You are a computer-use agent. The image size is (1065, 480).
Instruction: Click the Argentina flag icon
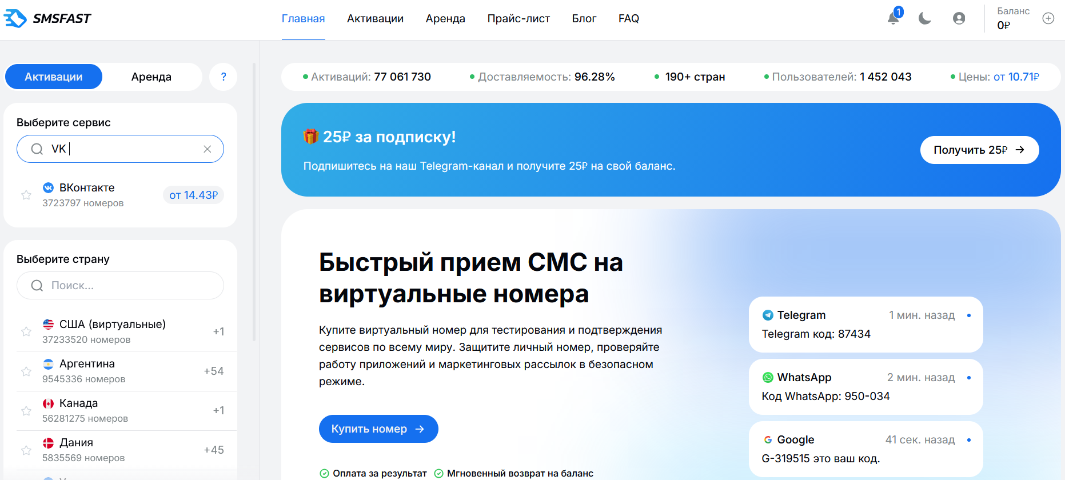coord(49,363)
